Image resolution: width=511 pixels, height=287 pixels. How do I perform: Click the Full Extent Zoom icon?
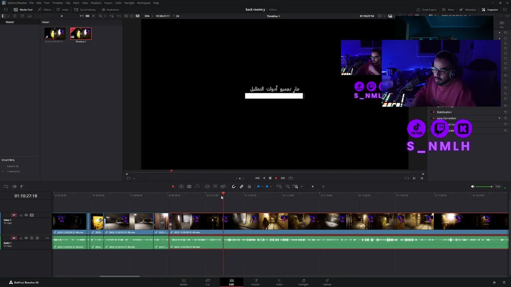click(279, 187)
